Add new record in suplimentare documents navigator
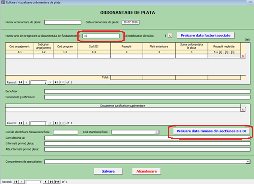 pyautogui.click(x=62, y=123)
